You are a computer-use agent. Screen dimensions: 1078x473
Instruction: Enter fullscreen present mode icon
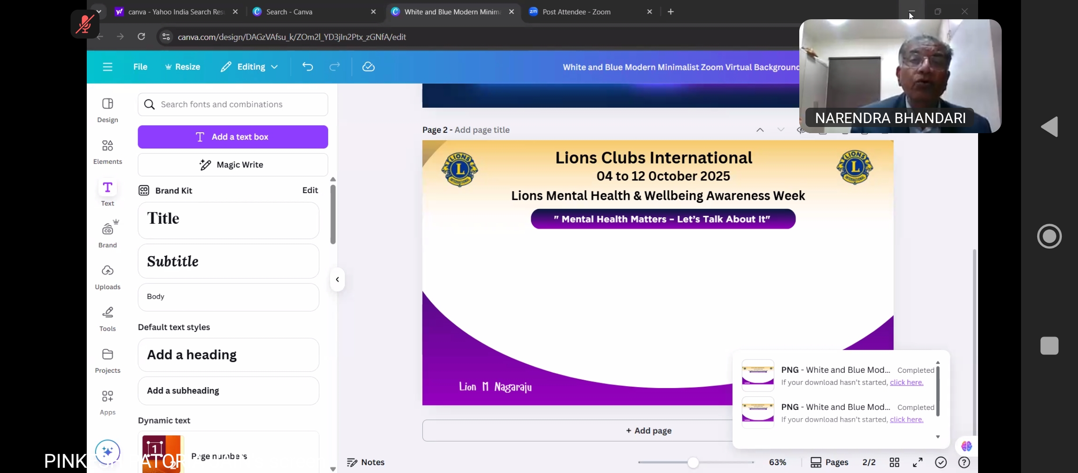918,462
